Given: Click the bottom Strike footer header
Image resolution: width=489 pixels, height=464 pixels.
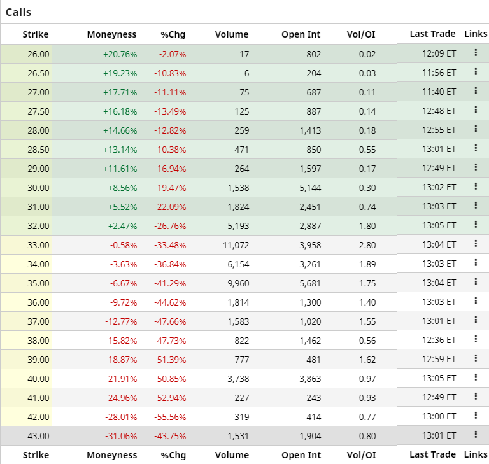Looking at the screenshot, I should pyautogui.click(x=36, y=455).
